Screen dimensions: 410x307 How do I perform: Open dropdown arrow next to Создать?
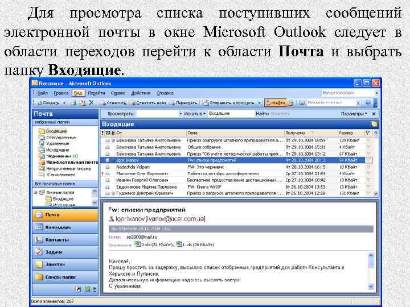pyautogui.click(x=64, y=103)
